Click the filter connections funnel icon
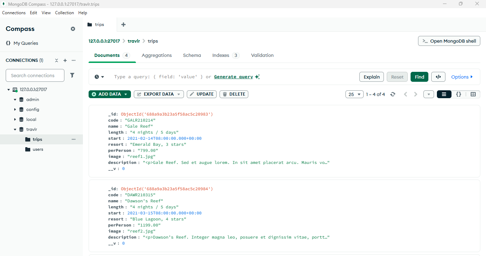Image resolution: width=486 pixels, height=256 pixels. (x=72, y=75)
